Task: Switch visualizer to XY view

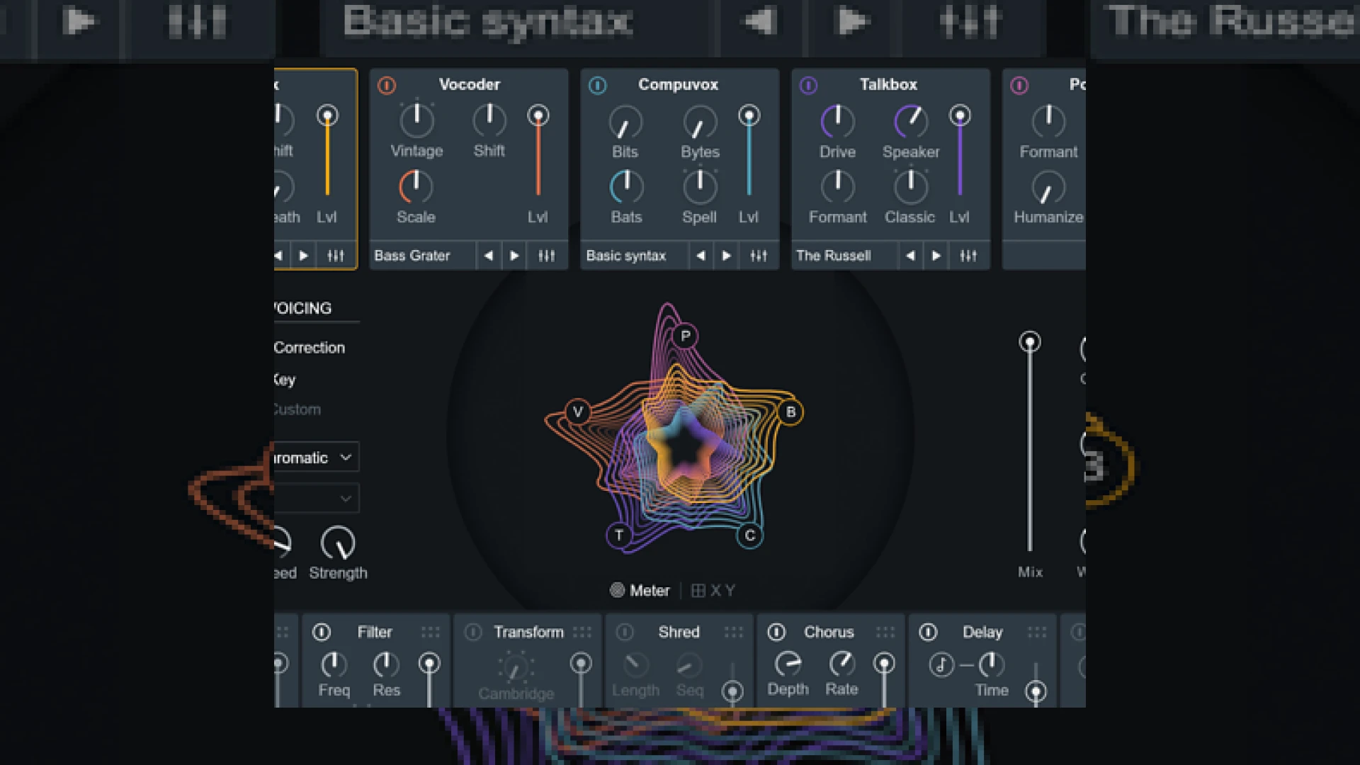Action: 713,590
